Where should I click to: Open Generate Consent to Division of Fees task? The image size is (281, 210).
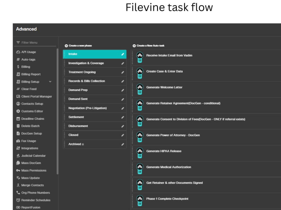[206, 121]
